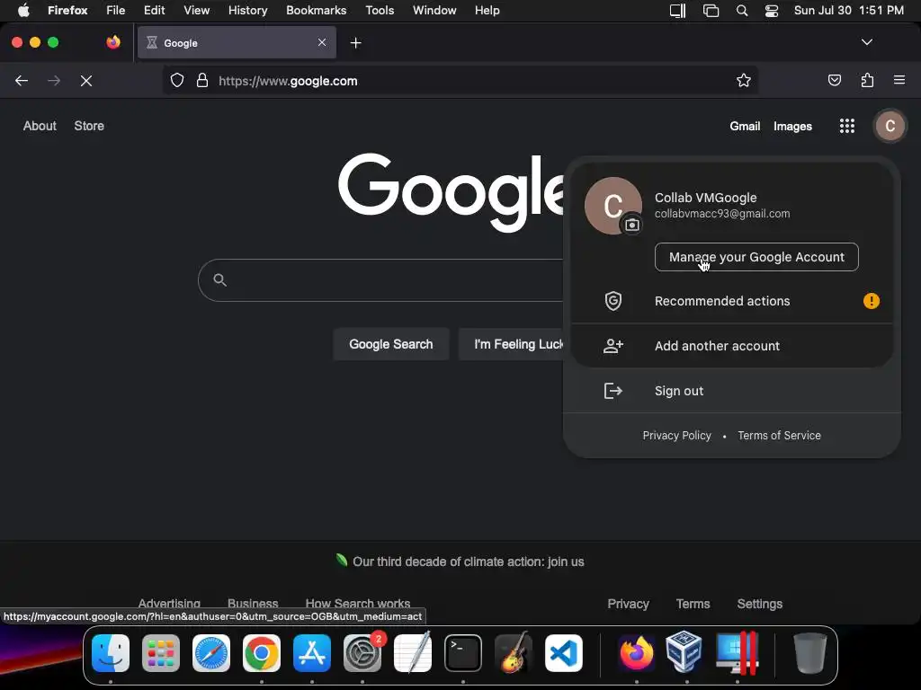Viewport: 921px width, 690px height.
Task: Open the Gmail link
Action: click(745, 126)
